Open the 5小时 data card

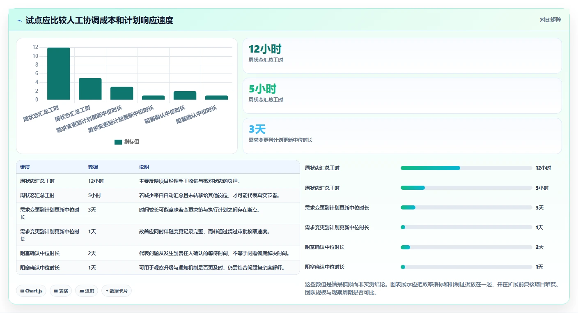pyautogui.click(x=402, y=96)
